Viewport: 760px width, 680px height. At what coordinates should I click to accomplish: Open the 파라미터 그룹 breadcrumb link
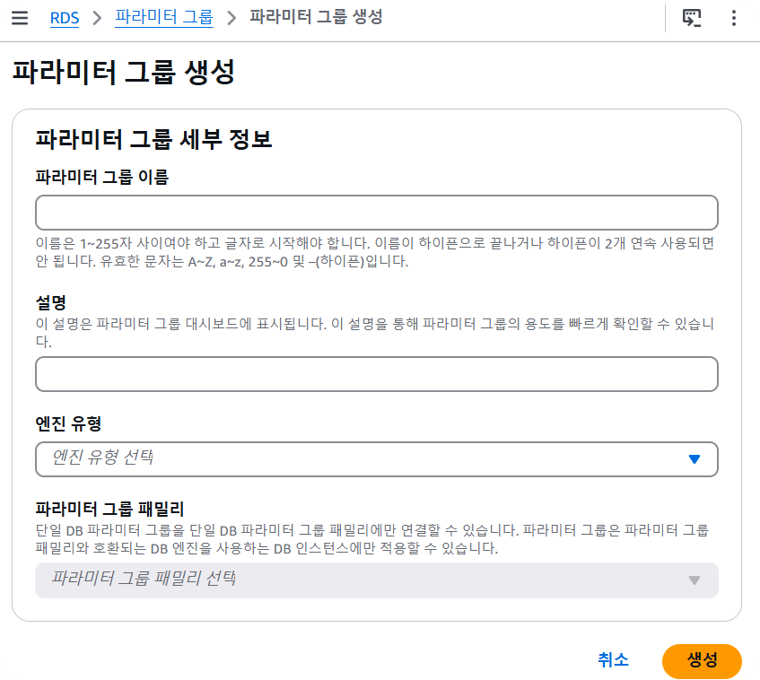[164, 17]
